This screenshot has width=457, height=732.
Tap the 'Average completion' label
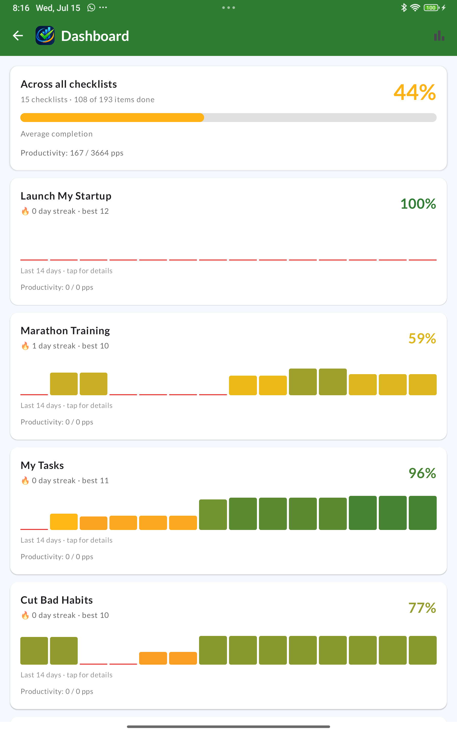tap(57, 134)
